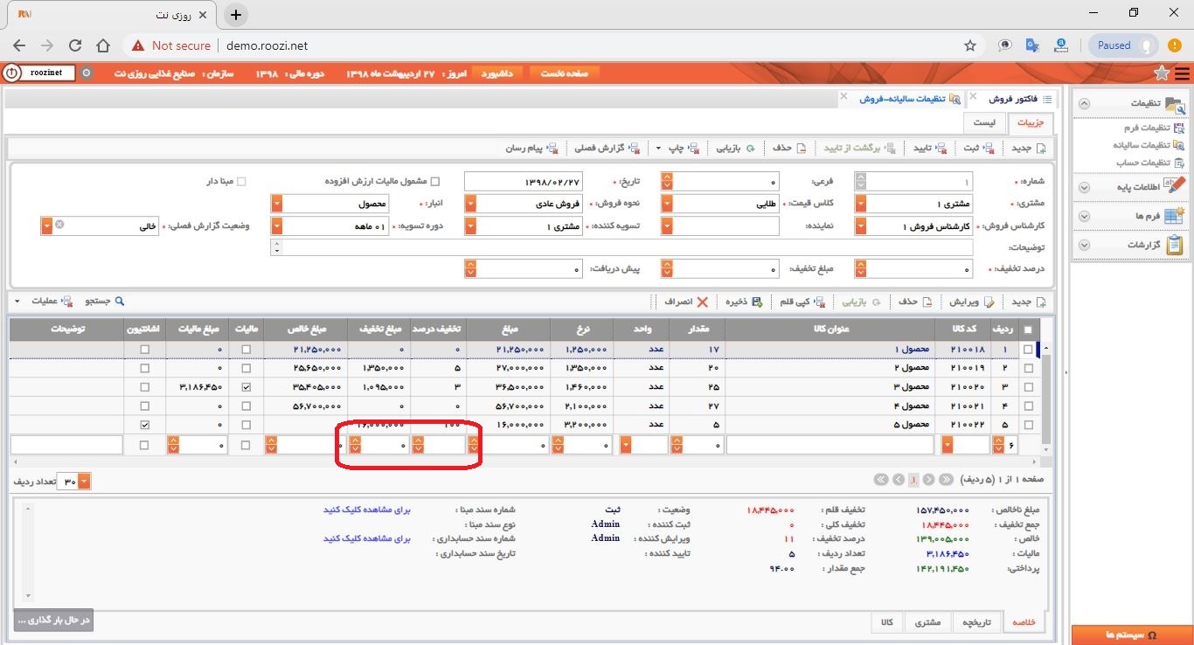Click سیستم ها button at bottom right

(1131, 635)
